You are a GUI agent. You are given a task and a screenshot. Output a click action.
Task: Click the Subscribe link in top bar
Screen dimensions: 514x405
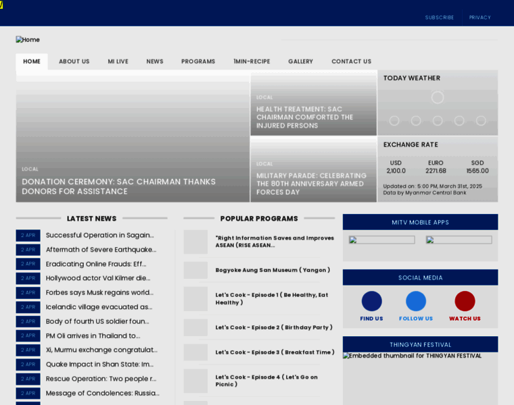pos(439,18)
